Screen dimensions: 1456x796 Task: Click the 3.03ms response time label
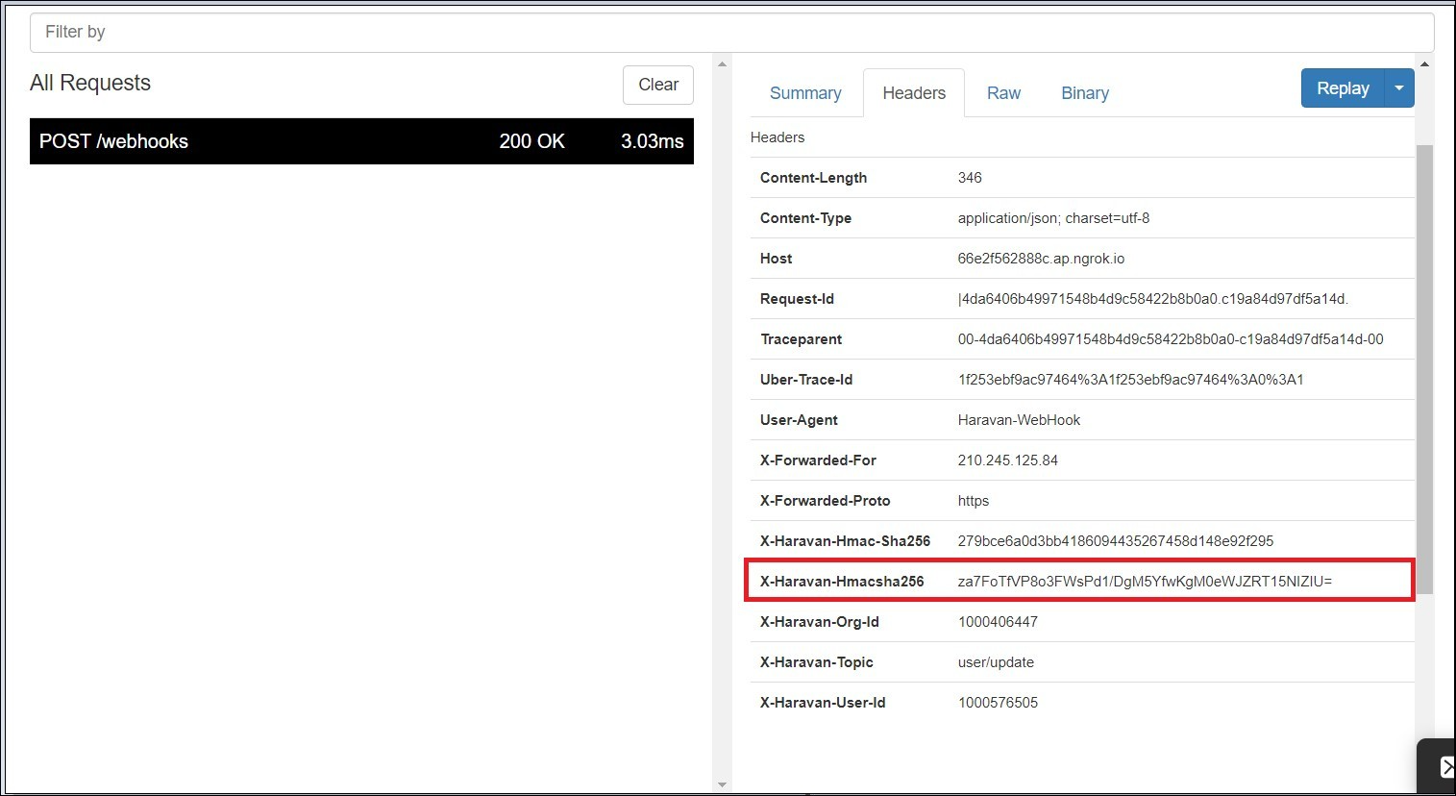pyautogui.click(x=652, y=141)
